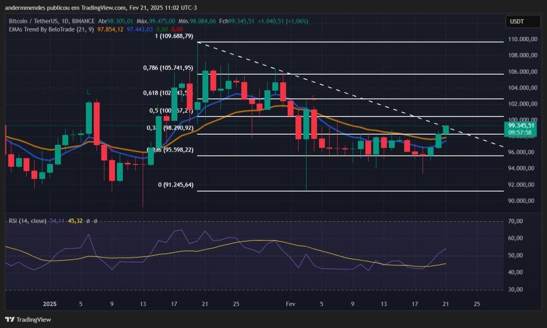Viewport: 547px width, 328px height.
Task: Click the RSI axis label 70,00
Action: (515, 221)
